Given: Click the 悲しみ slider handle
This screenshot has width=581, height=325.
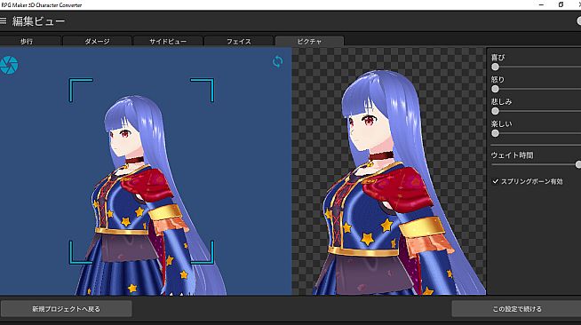Looking at the screenshot, I should tap(495, 111).
